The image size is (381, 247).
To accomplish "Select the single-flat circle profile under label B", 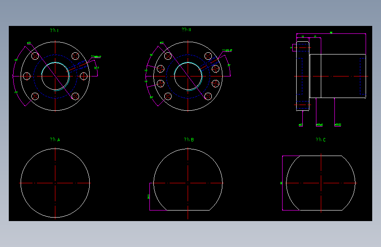I will [188, 180].
